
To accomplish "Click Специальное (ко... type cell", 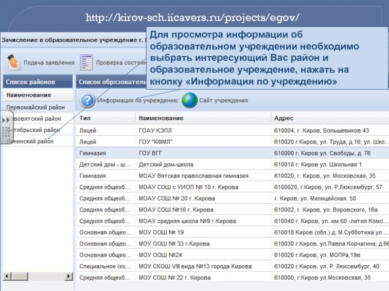I will (105, 266).
